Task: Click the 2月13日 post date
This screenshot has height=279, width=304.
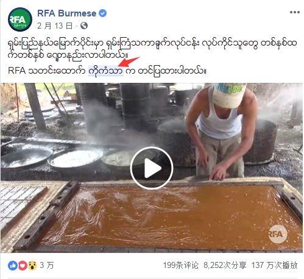Action: (55, 26)
